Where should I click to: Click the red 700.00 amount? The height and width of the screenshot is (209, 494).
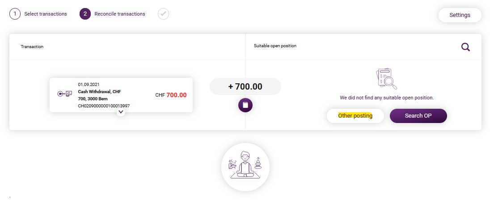click(x=177, y=95)
